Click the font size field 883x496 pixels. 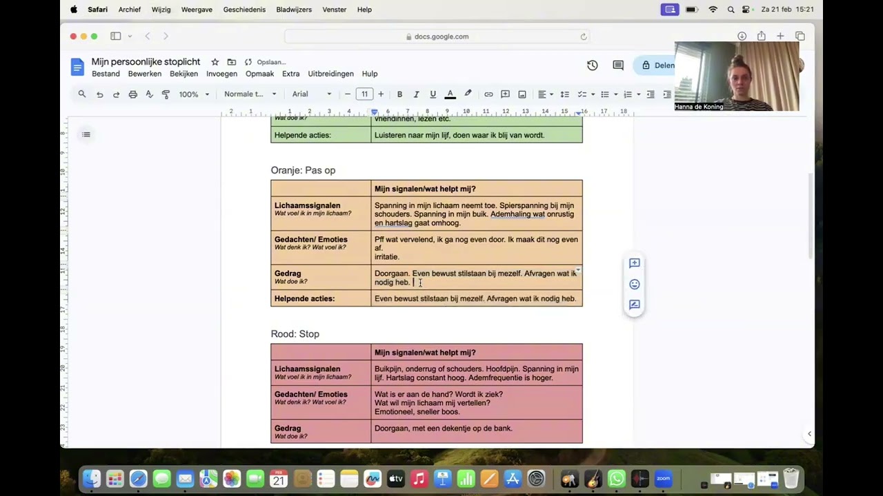[x=364, y=94]
